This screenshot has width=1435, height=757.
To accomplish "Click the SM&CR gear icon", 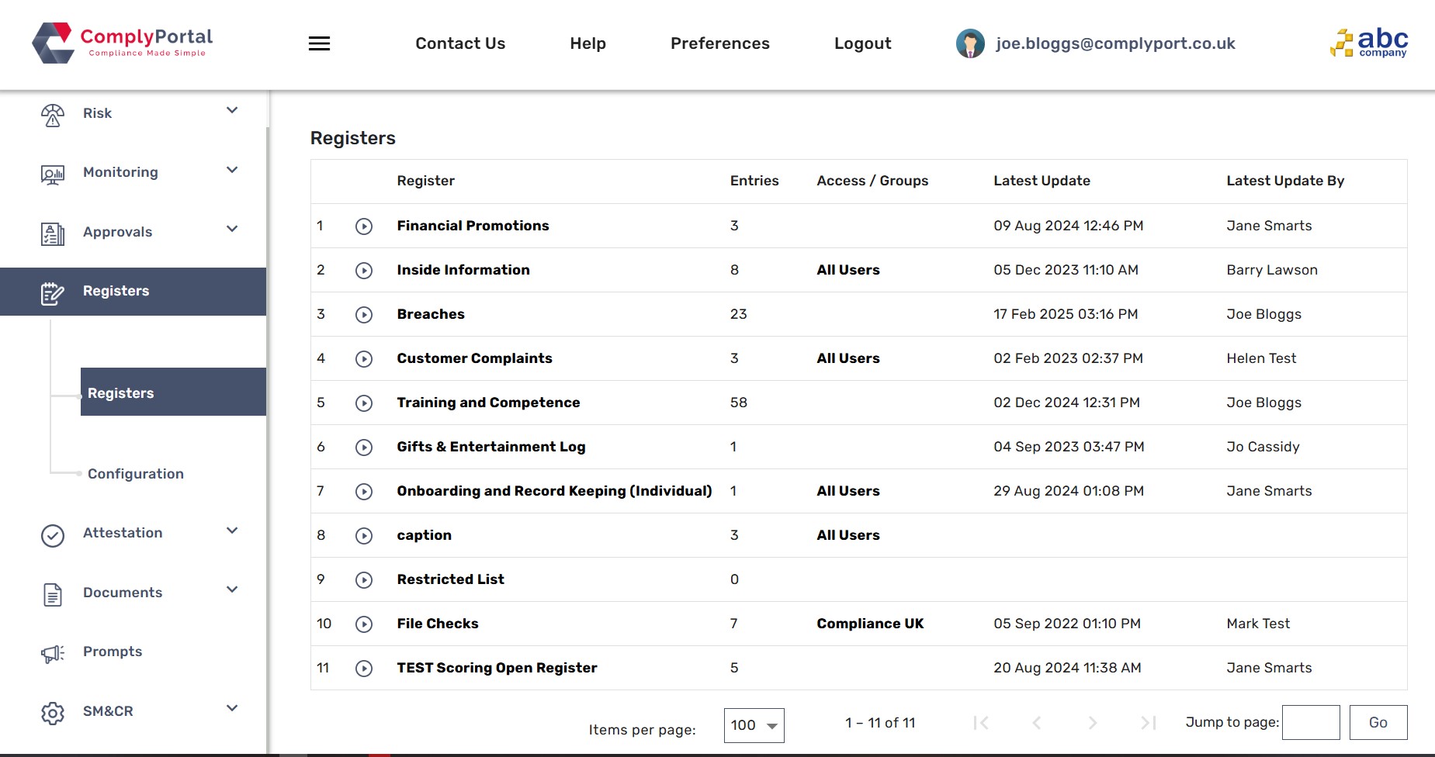I will coord(53,713).
